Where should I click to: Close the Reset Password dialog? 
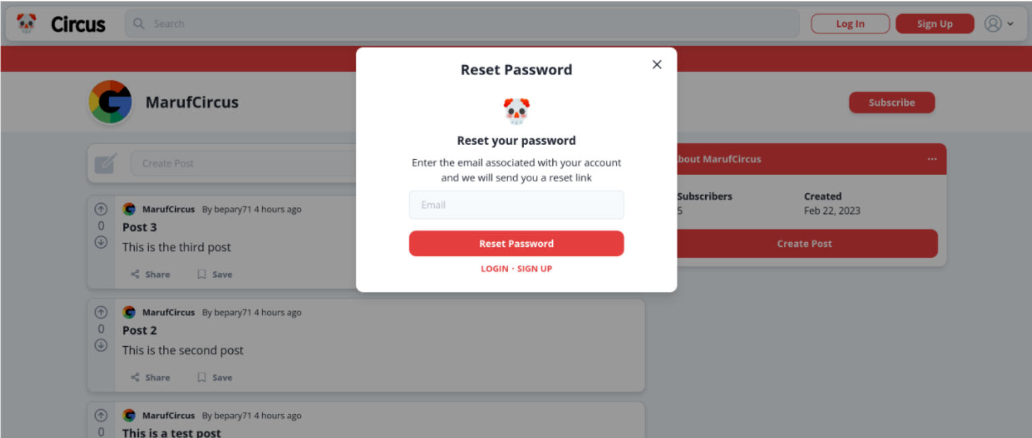(657, 64)
